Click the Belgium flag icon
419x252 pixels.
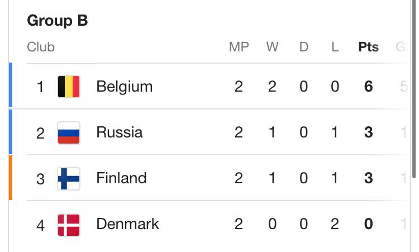(x=69, y=87)
